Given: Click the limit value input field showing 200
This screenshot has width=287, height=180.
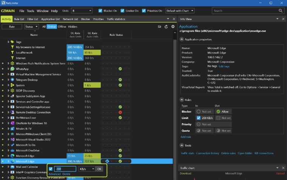Looking at the screenshot, I should coord(65,169).
